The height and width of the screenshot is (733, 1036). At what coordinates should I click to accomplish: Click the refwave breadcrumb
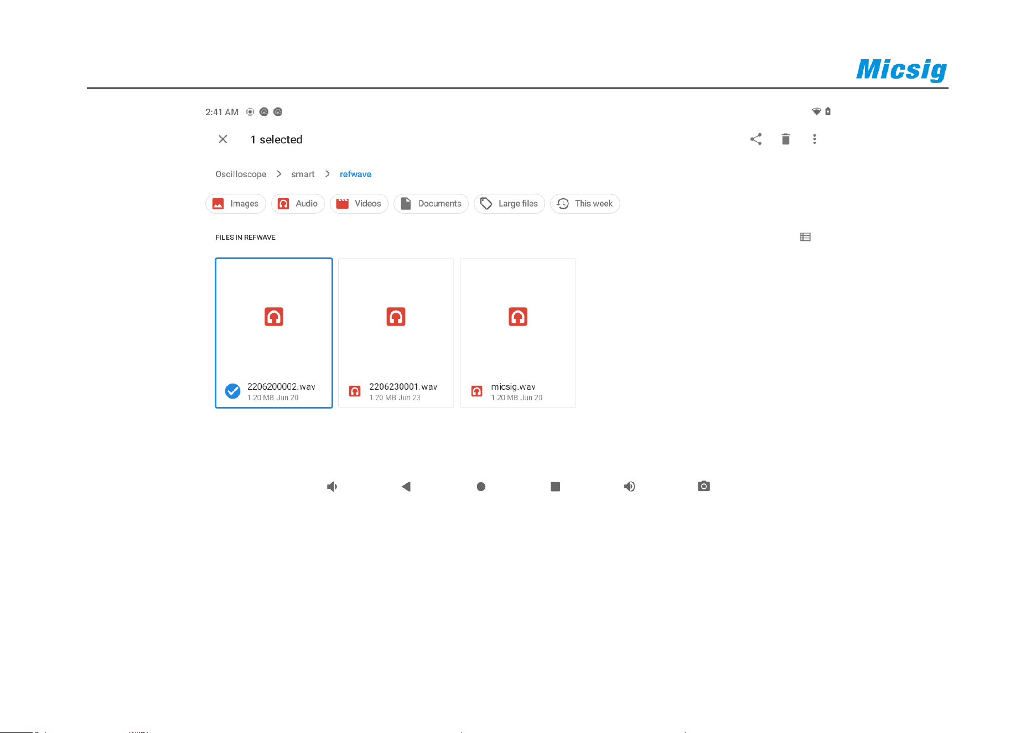[x=355, y=174]
